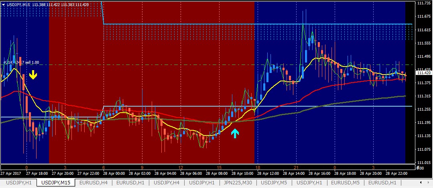Select the USDJPY,M5 chart tab
The height and width of the screenshot is (188, 433).
pos(273,183)
